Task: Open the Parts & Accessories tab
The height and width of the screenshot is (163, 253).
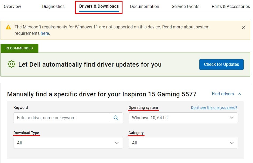Action: [231, 6]
